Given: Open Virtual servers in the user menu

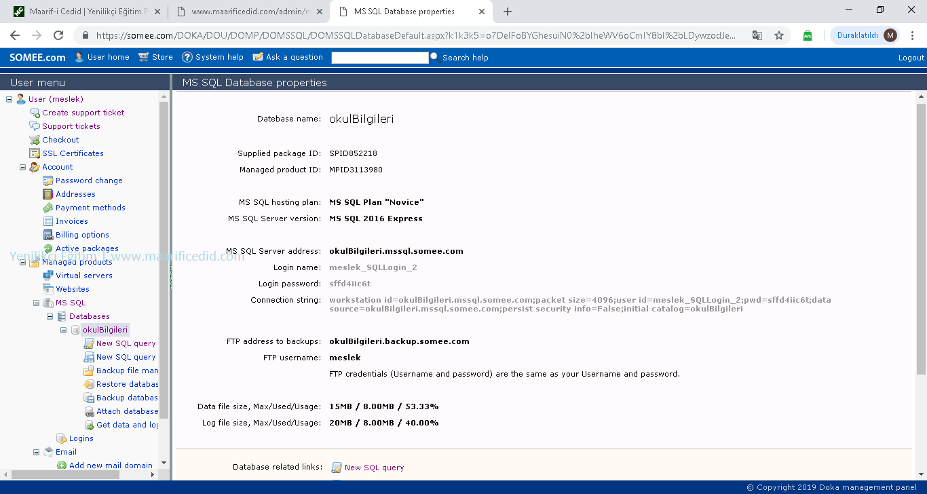Looking at the screenshot, I should click(x=84, y=275).
